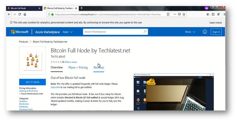This screenshot has width=237, height=122.
Task: Click the search magnifier icon
Action: tap(145, 32)
